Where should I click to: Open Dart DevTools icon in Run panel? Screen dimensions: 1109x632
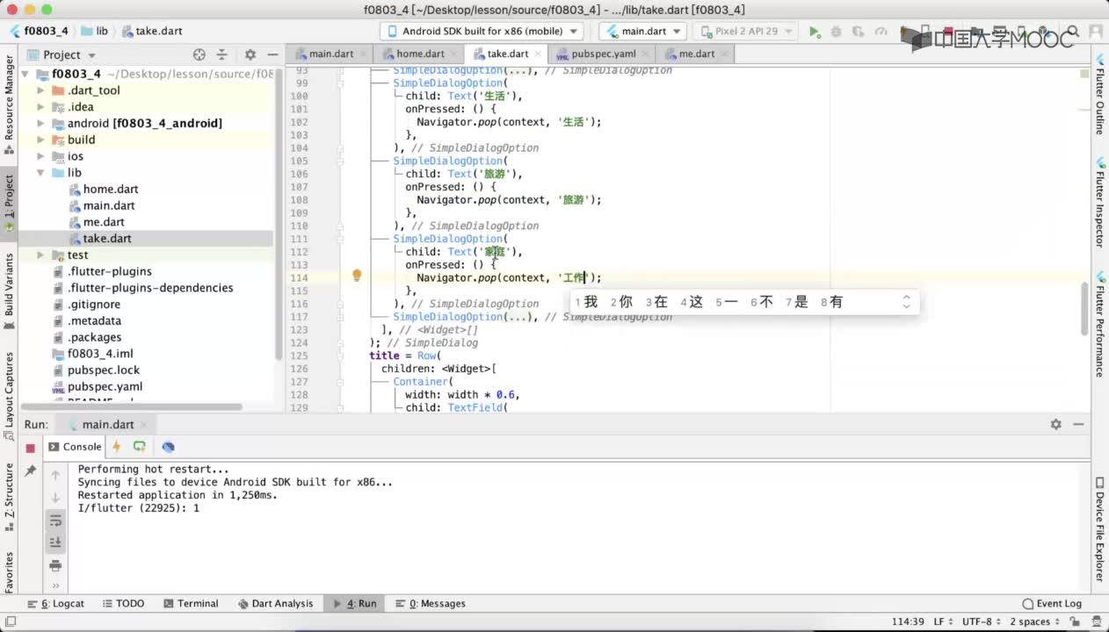[168, 447]
